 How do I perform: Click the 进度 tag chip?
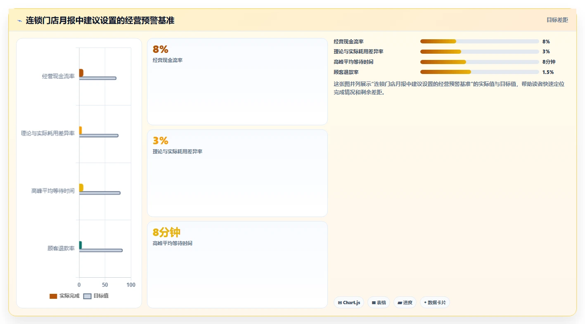click(405, 303)
